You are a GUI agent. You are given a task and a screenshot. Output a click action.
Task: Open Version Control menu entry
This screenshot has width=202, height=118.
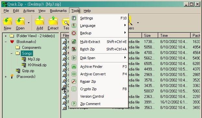click(x=99, y=96)
